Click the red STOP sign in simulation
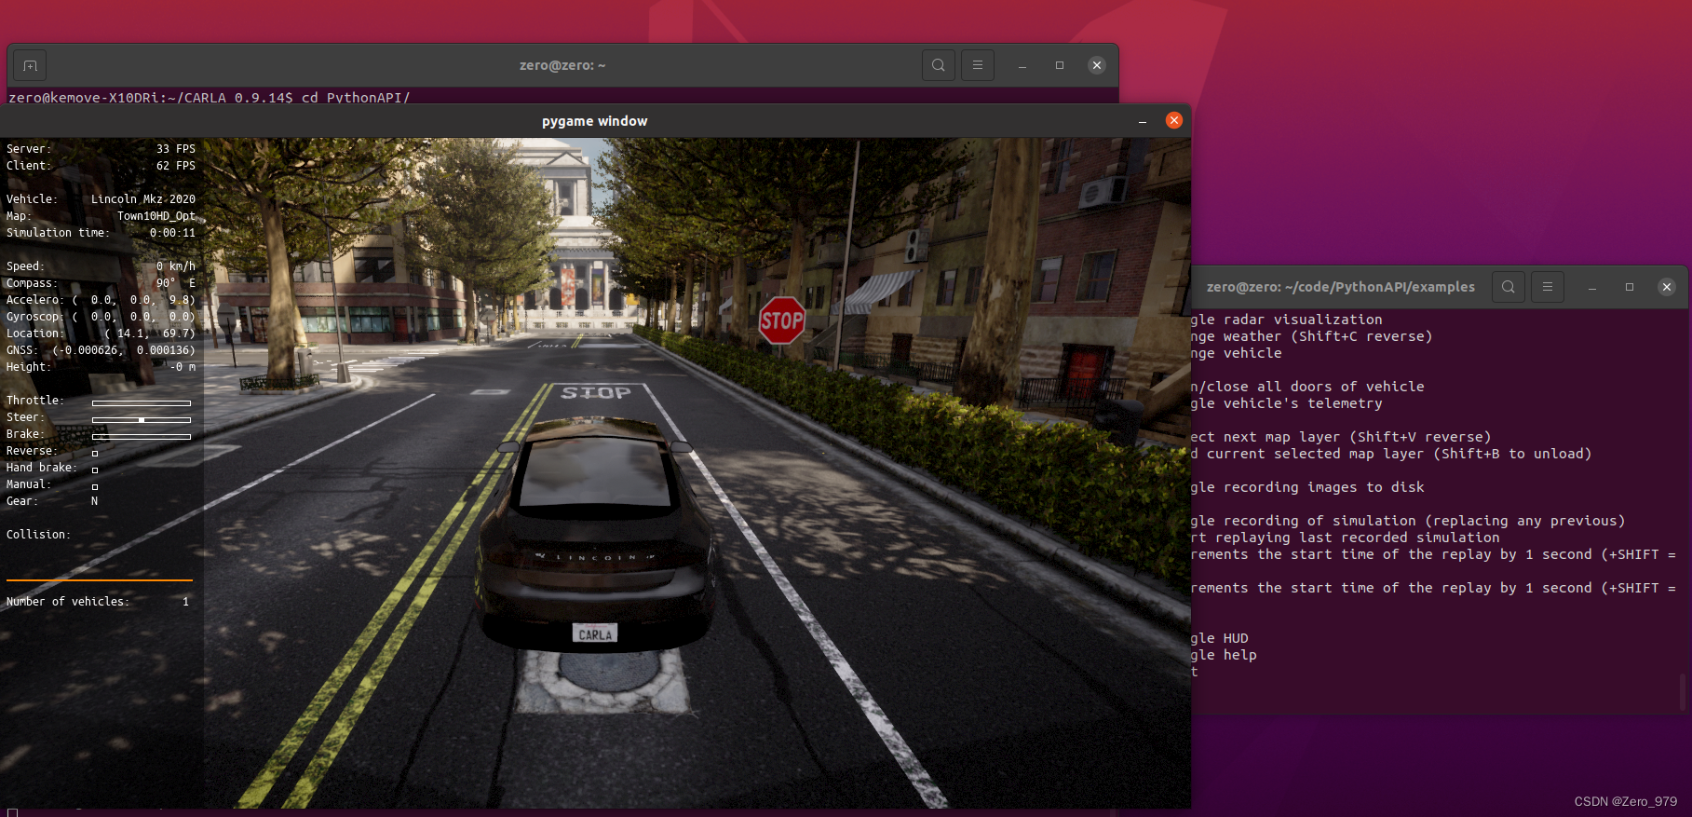1692x817 pixels. coord(781,320)
